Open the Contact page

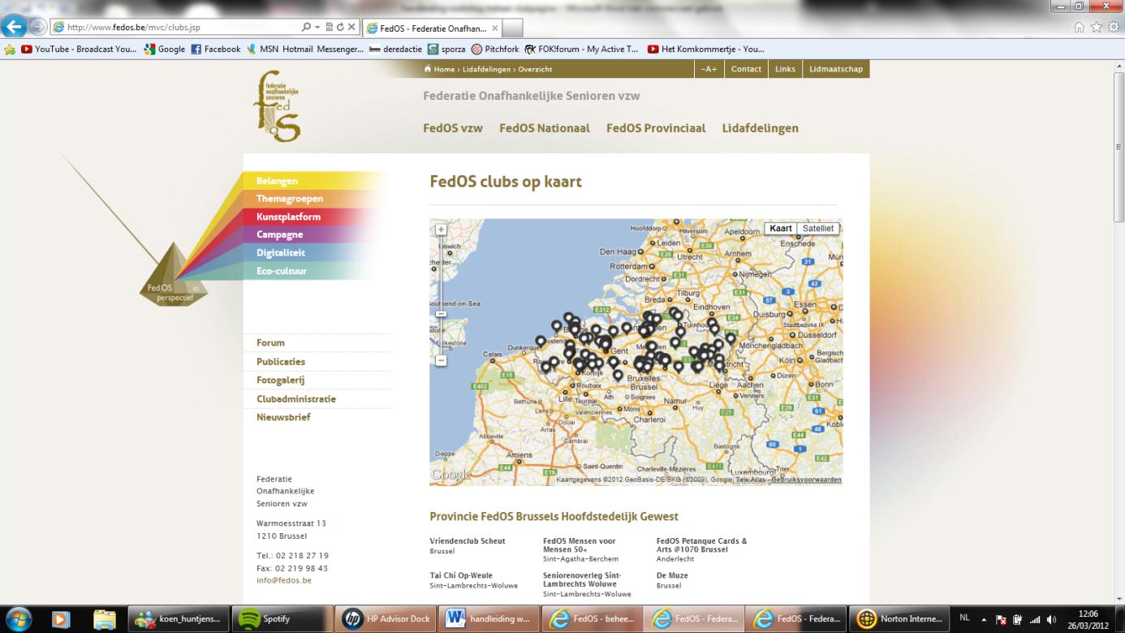tap(746, 69)
